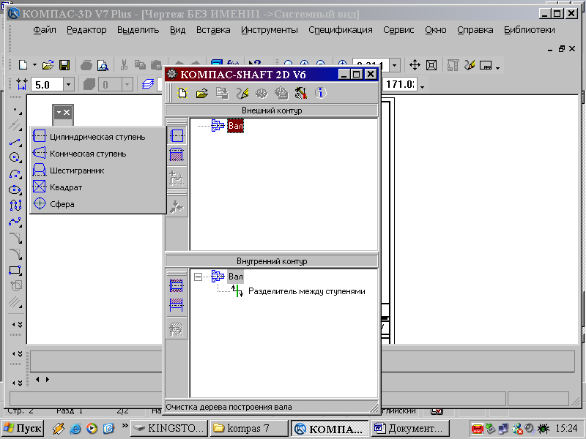The image size is (586, 439).
Task: Switch to kompas 7 folder in taskbar
Action: 249,428
